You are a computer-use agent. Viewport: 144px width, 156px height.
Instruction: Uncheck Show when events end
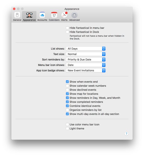point(67,82)
